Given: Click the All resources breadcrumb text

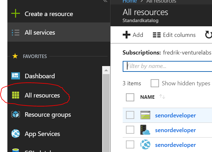Looking at the screenshot, I should [161, 1].
